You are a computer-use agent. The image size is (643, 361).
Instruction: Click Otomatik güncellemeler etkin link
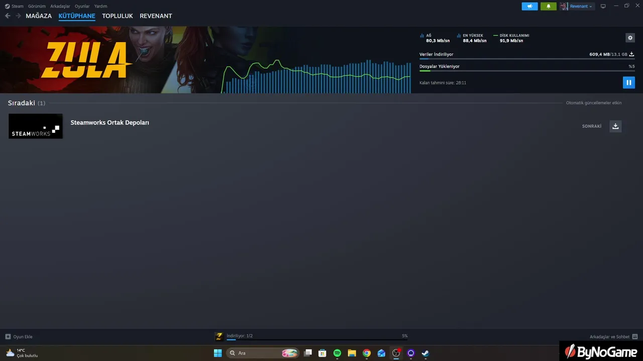tap(594, 103)
